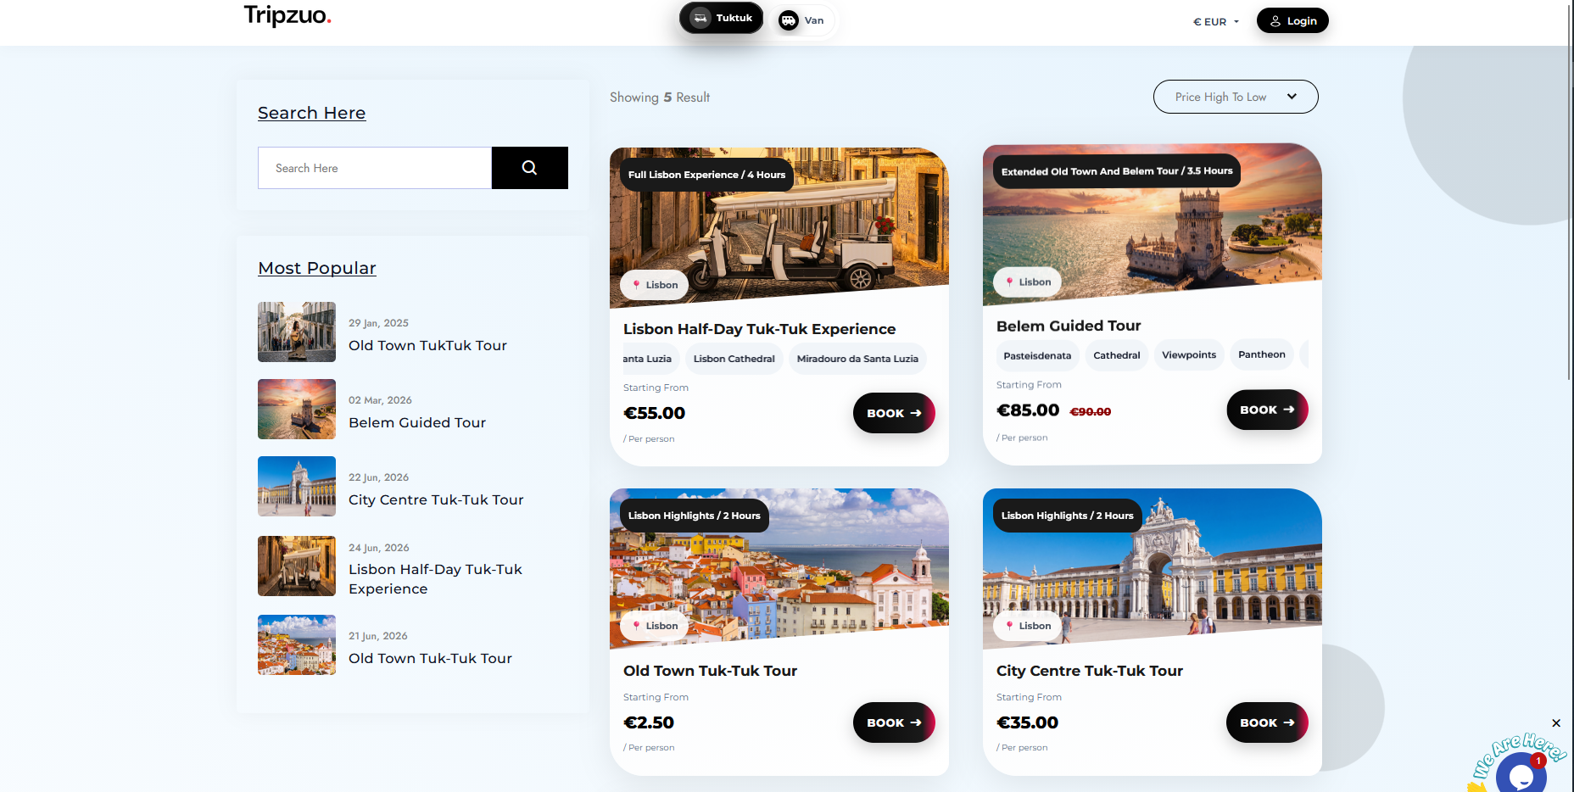This screenshot has height=792, width=1574.
Task: Open the Old Town TukTuk Tour thumbnail in Most Popular
Action: (297, 332)
